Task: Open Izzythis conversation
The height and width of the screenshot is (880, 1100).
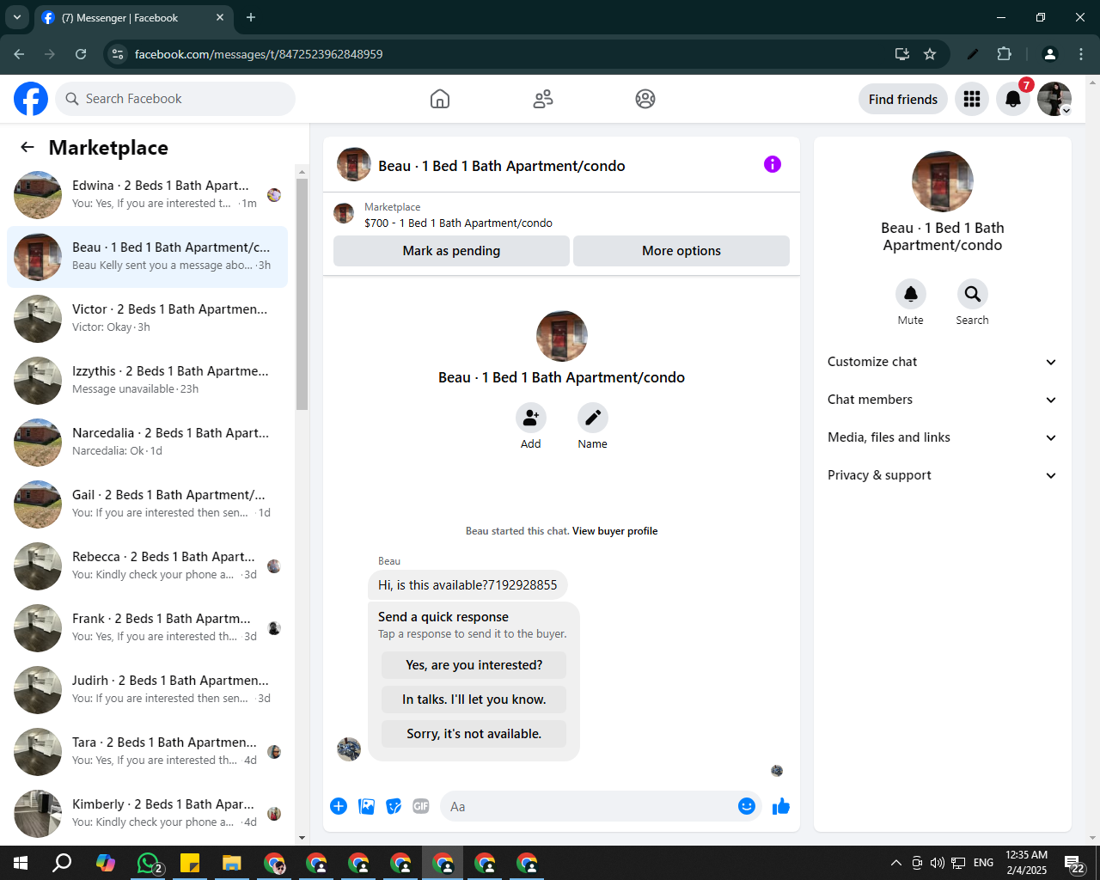Action: 147,381
